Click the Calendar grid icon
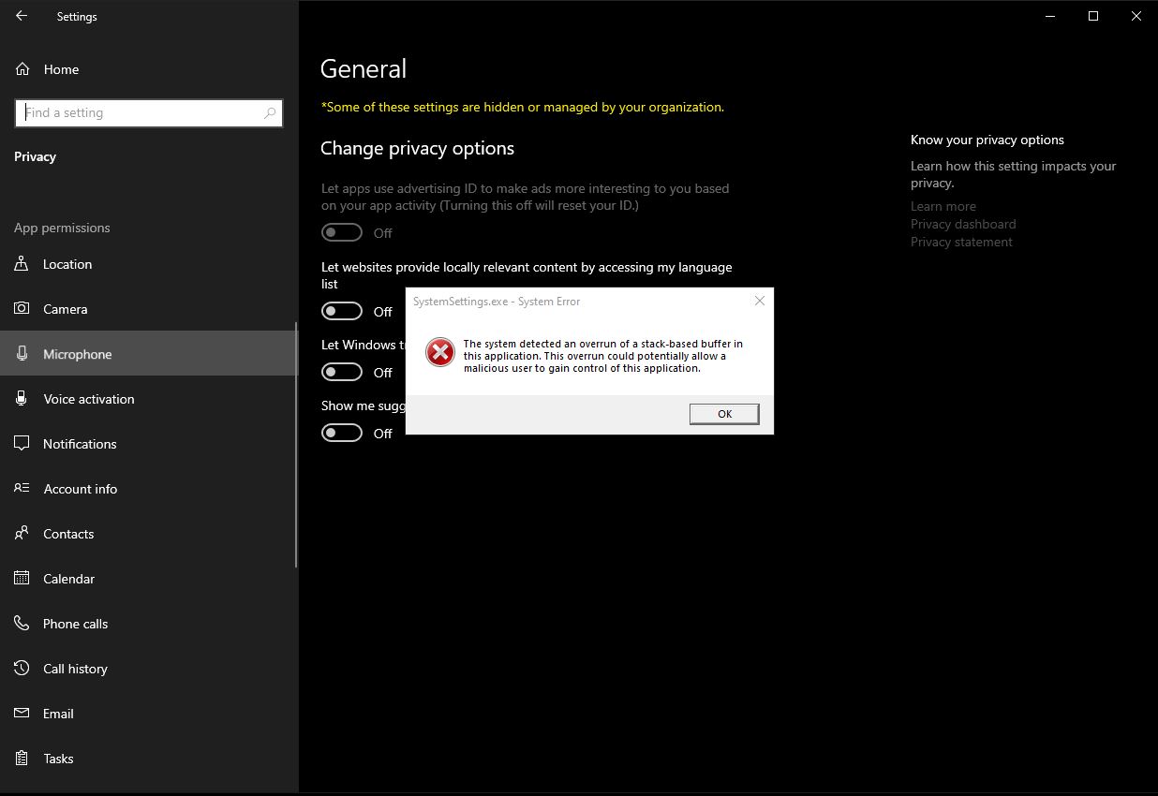 (22, 579)
